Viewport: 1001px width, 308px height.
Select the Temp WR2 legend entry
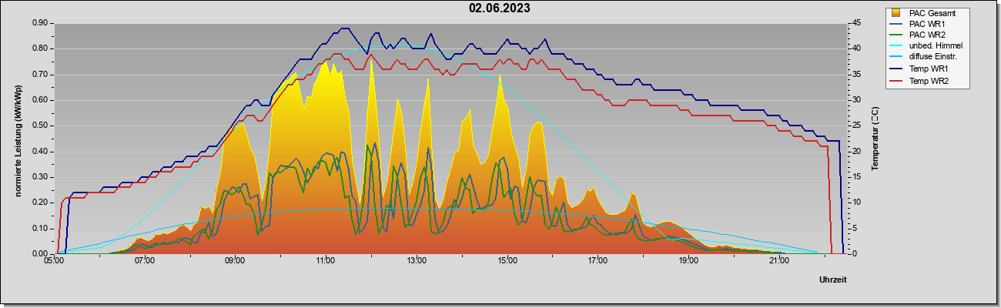[920, 81]
